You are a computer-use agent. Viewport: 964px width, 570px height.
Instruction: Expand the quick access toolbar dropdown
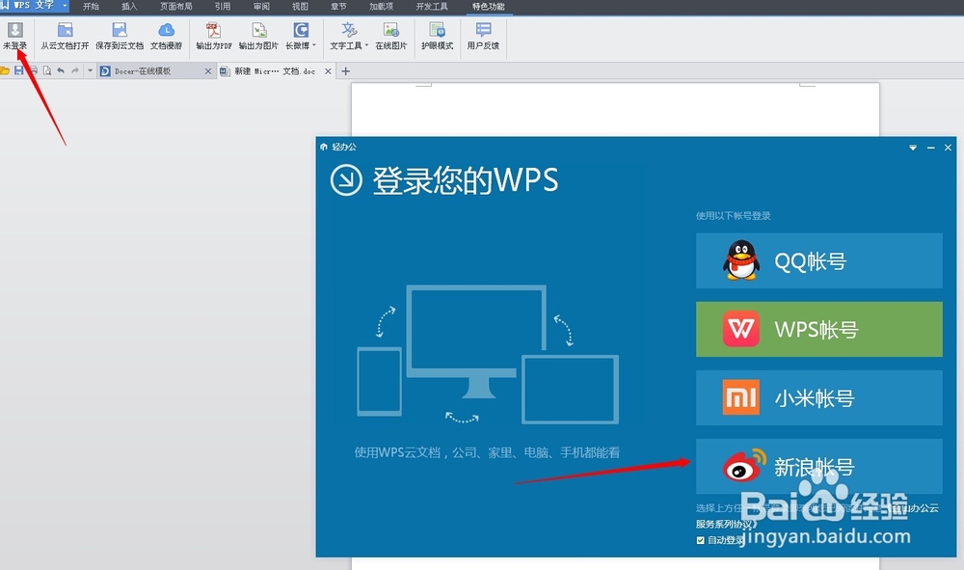point(91,70)
